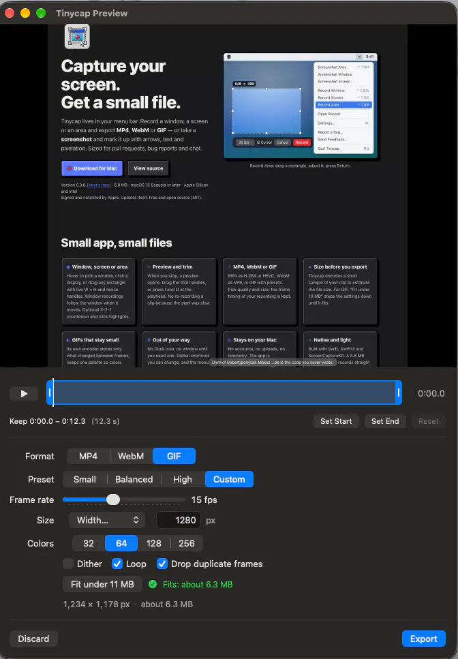Set Colors to 64

click(121, 543)
